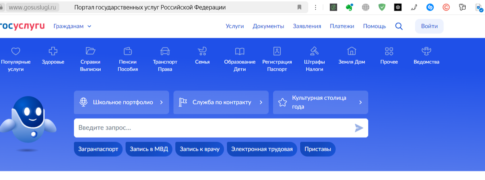Expand the Гражданам audience dropdown

pyautogui.click(x=72, y=26)
